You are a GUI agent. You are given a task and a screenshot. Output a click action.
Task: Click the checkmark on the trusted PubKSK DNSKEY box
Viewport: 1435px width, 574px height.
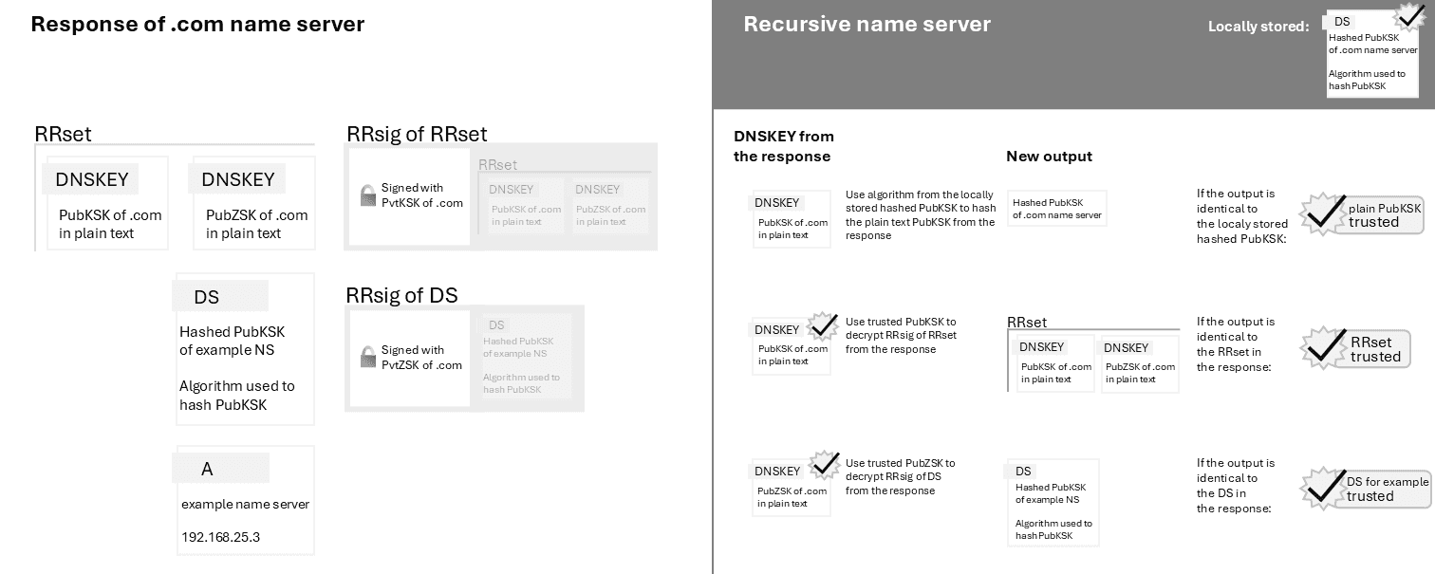tap(824, 326)
